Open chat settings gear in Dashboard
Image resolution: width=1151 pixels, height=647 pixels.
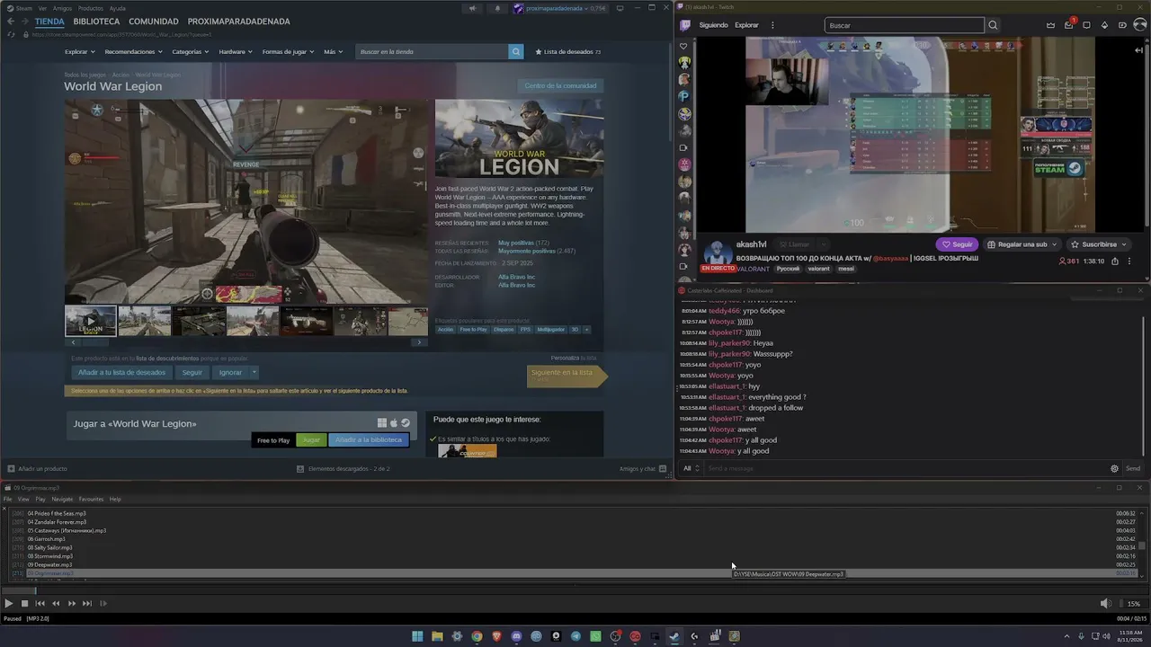(1114, 468)
